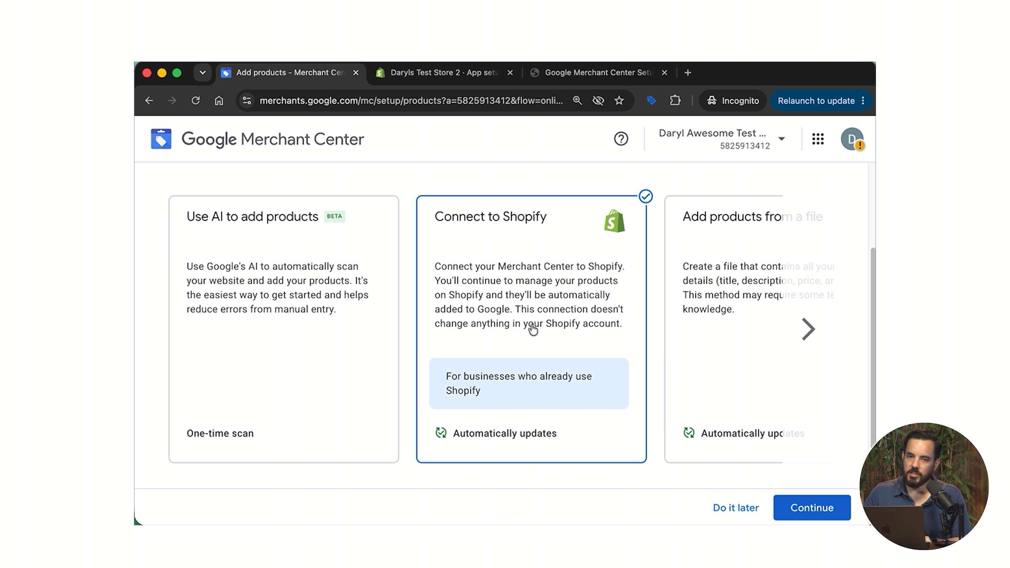
Task: Switch to Google Merchant Center Setup tab
Action: [599, 73]
